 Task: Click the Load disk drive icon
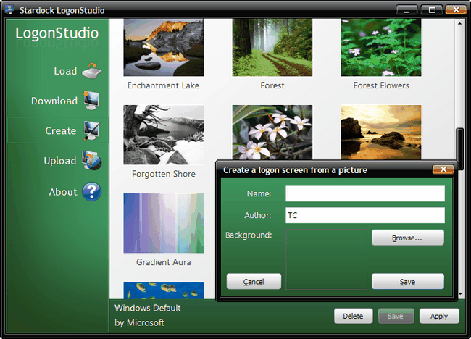point(92,71)
